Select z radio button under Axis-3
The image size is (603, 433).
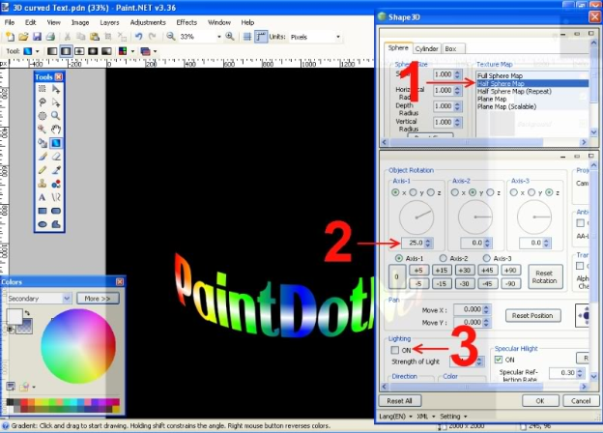549,192
